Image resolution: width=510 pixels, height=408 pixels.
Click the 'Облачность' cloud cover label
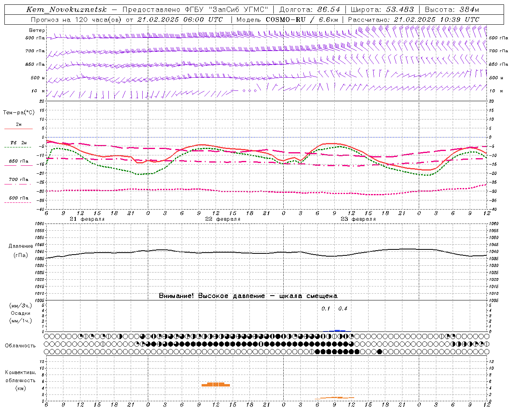click(x=20, y=346)
